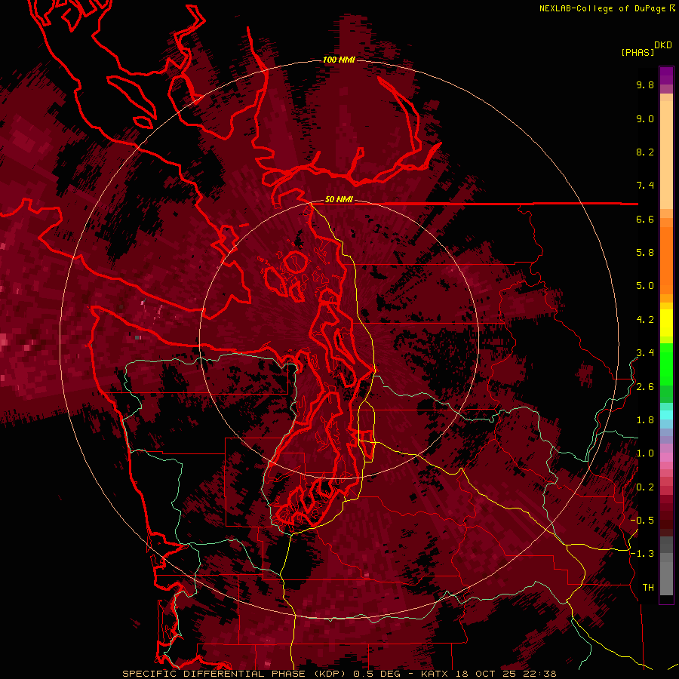
Task: Click the [PHAS] legend heading
Action: coord(638,52)
